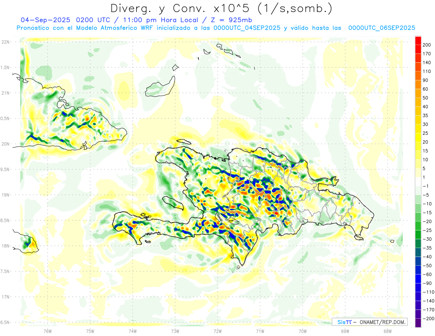Click the colorbar label '-90'
This screenshot has height=336, width=435.
pyautogui.click(x=427, y=283)
